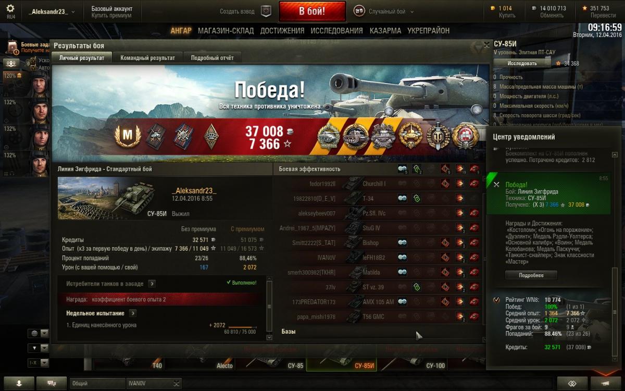Click the platoon creation emblem icon
This screenshot has height=391, width=625.
point(266,11)
